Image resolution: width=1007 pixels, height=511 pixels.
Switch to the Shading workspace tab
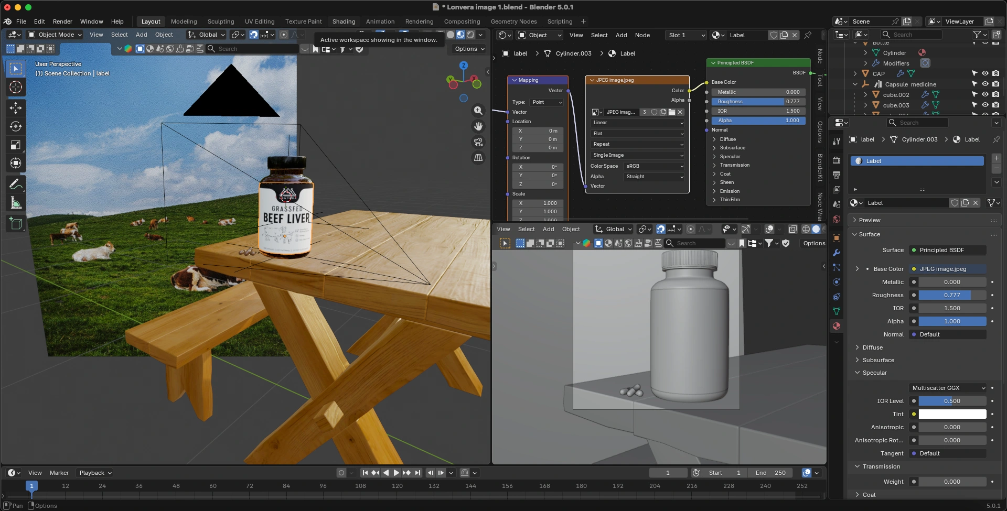pyautogui.click(x=344, y=21)
